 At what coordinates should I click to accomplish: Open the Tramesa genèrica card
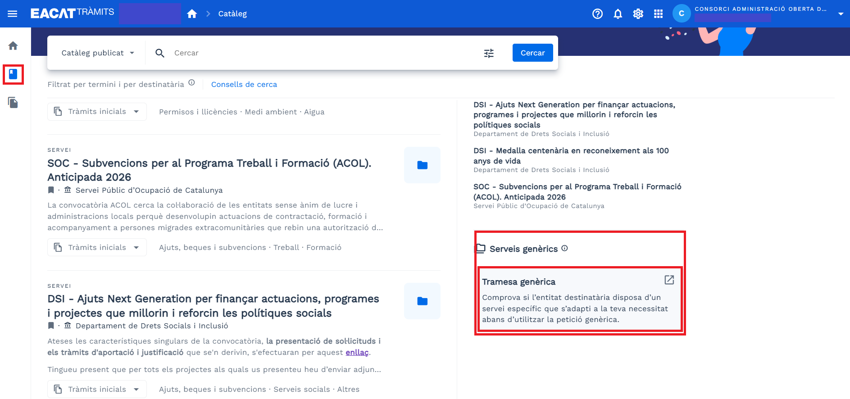579,299
